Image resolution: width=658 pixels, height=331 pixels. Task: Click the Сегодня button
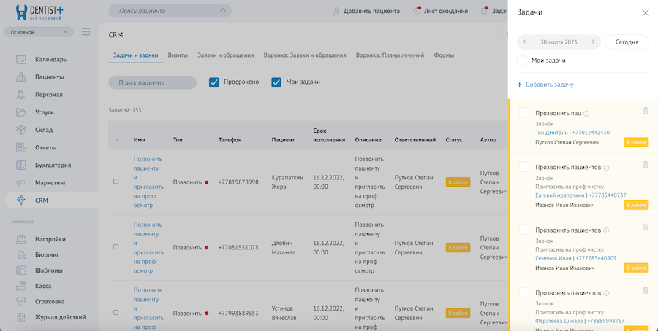(627, 42)
